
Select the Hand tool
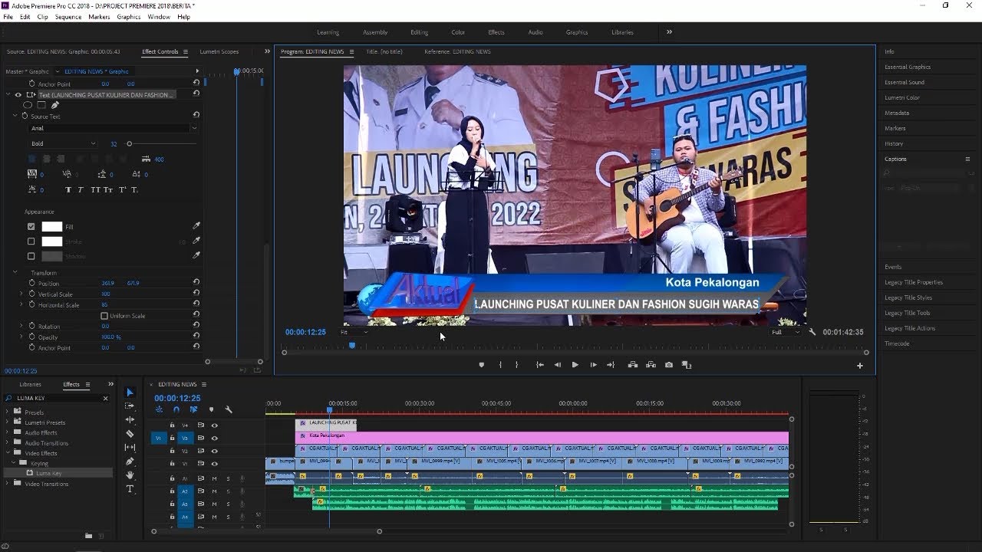pyautogui.click(x=130, y=475)
